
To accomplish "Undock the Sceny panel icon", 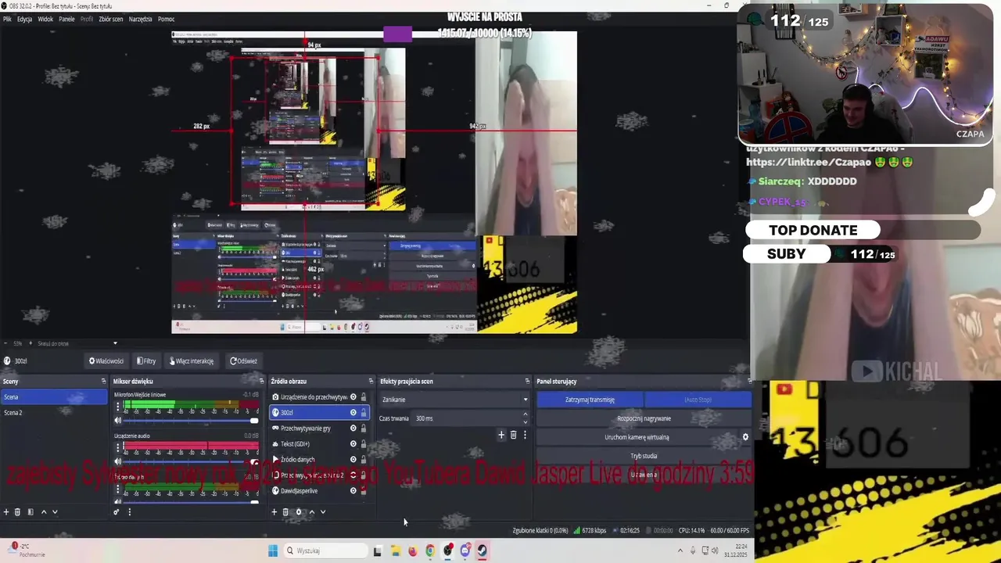I will (103, 382).
